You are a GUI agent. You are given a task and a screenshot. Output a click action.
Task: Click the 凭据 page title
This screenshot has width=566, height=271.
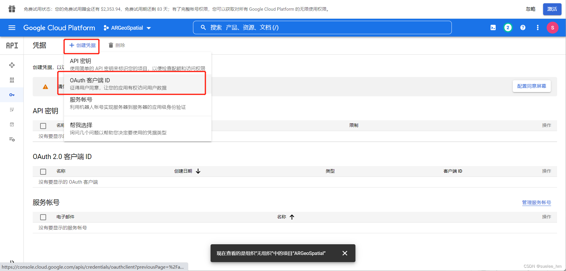40,45
